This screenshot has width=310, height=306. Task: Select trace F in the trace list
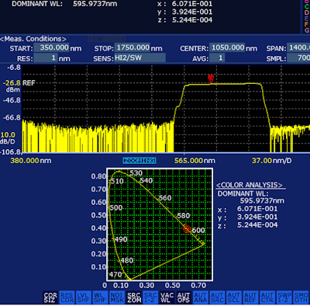click(307, 24)
